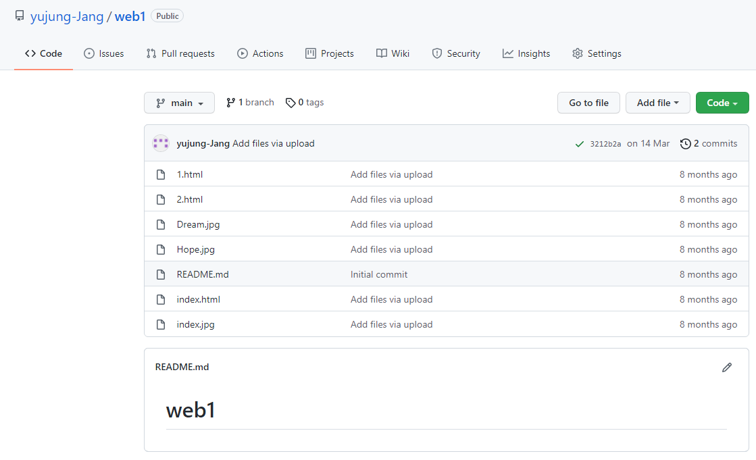Open the Insights tab
The width and height of the screenshot is (756, 460).
[526, 53]
